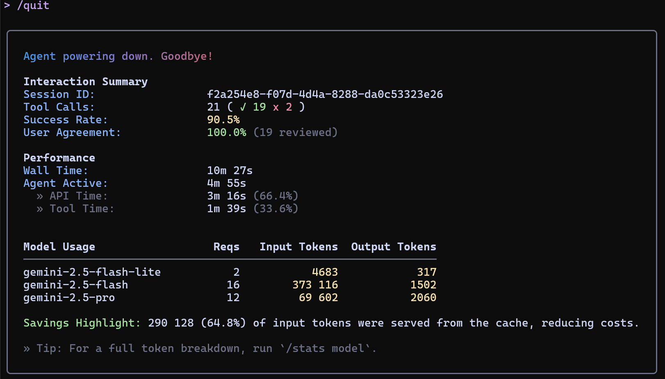Click the 90.5% Success Rate value
Viewport: 665px width, 379px height.
223,120
